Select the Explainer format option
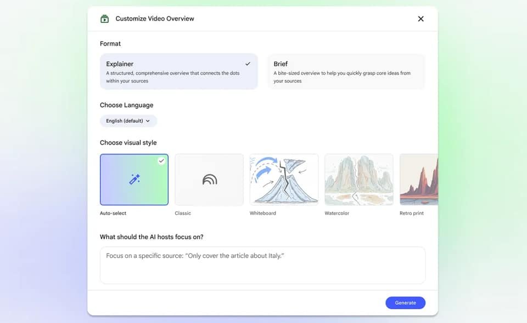Screen dimensions: 527x323 [178, 71]
